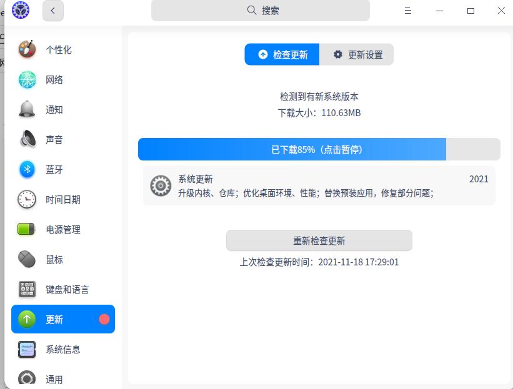Screen dimensions: 513x389
Task: Open 电源管理 power management settings
Action: coord(27,229)
